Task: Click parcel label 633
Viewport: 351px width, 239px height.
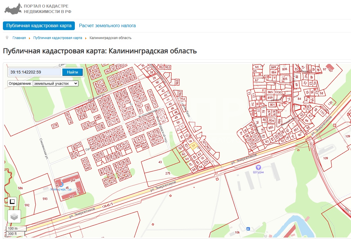Action: click(x=85, y=160)
